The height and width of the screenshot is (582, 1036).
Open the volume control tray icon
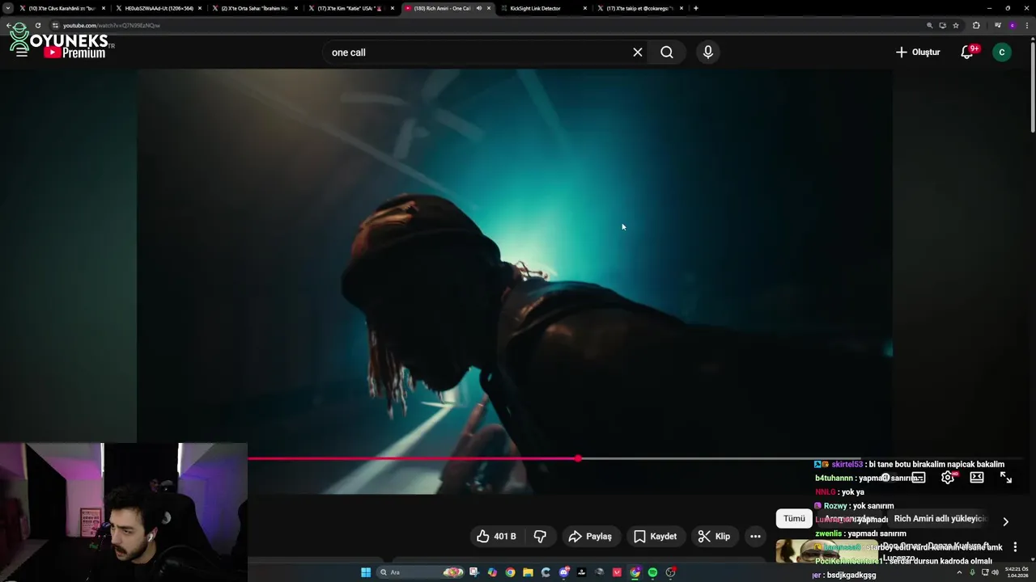coord(996,572)
